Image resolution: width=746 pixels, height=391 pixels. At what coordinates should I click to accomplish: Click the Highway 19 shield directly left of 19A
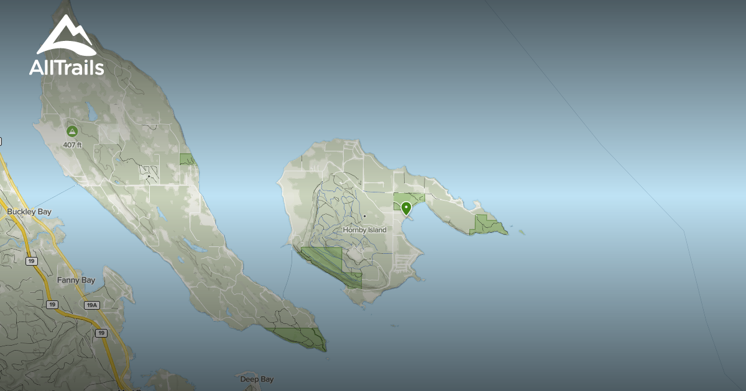53,305
